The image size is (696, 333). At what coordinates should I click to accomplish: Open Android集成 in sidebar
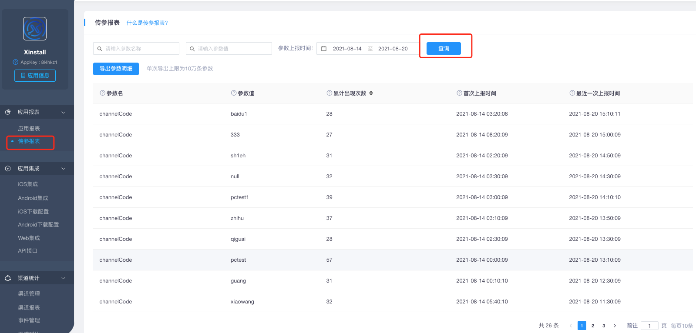[x=33, y=198]
